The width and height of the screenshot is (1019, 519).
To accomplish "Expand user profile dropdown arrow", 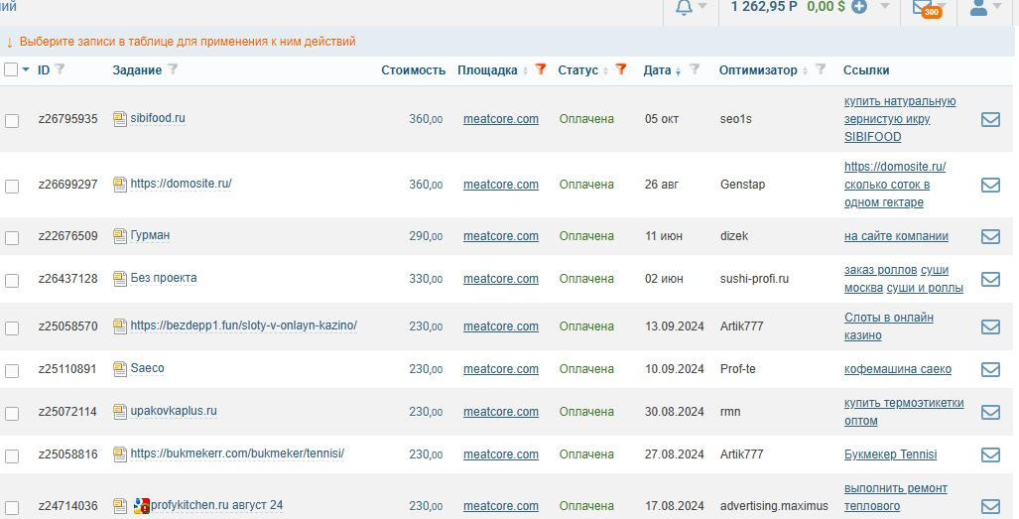I will [x=997, y=7].
